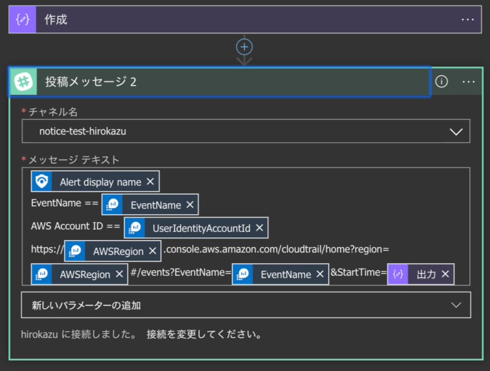Click the '&StartTime=' text

(x=358, y=272)
